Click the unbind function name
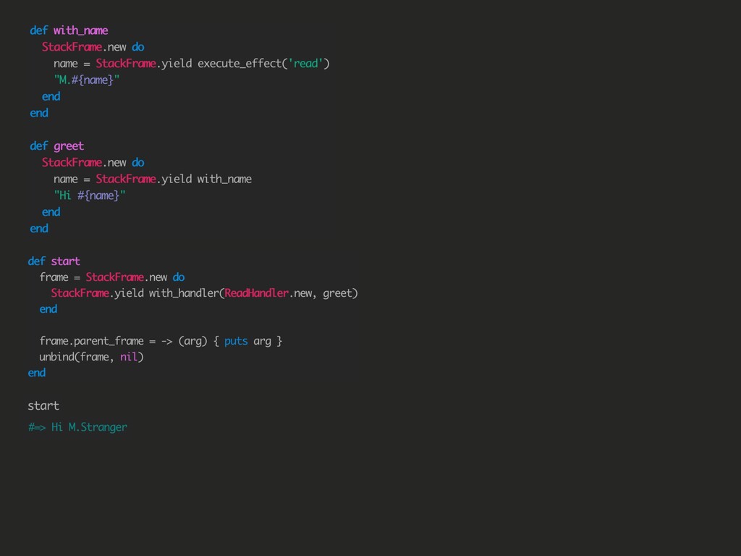The image size is (741, 556). point(56,357)
